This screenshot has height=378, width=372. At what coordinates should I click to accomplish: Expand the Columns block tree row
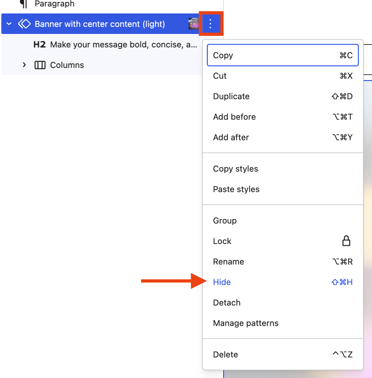click(x=24, y=65)
